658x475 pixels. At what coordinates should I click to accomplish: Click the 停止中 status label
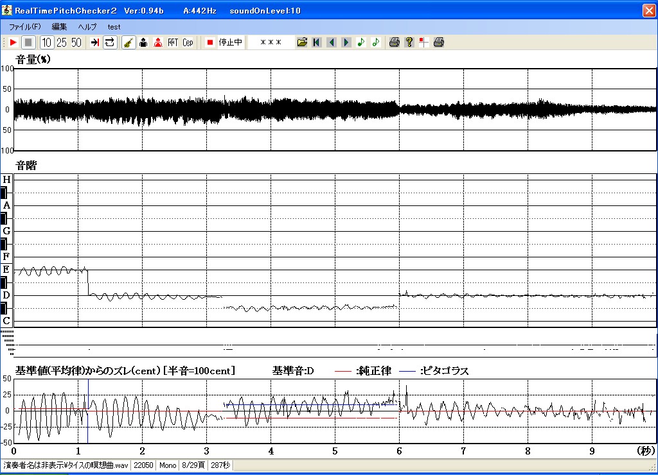(231, 42)
